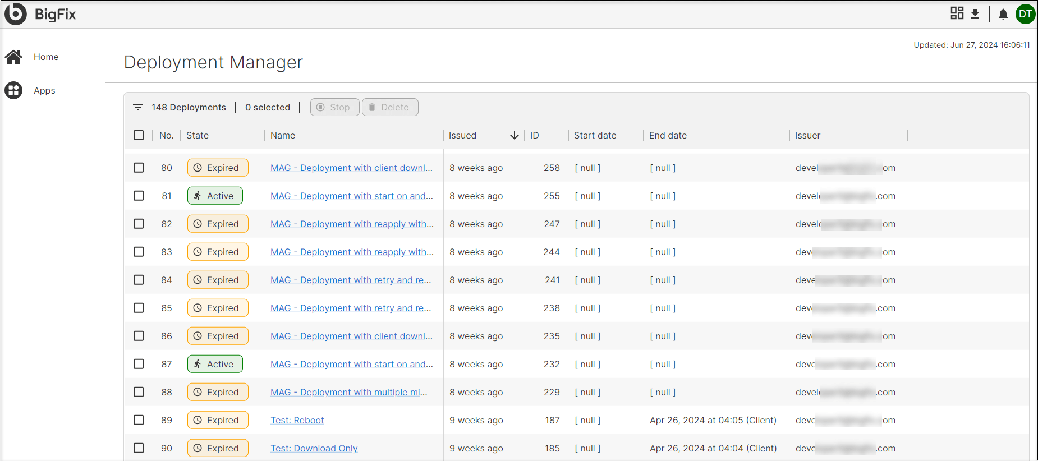Click the BigFix logo icon
Viewport: 1038px width, 461px height.
[16, 14]
